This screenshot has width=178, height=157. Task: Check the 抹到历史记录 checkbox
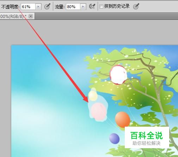pos(101,6)
